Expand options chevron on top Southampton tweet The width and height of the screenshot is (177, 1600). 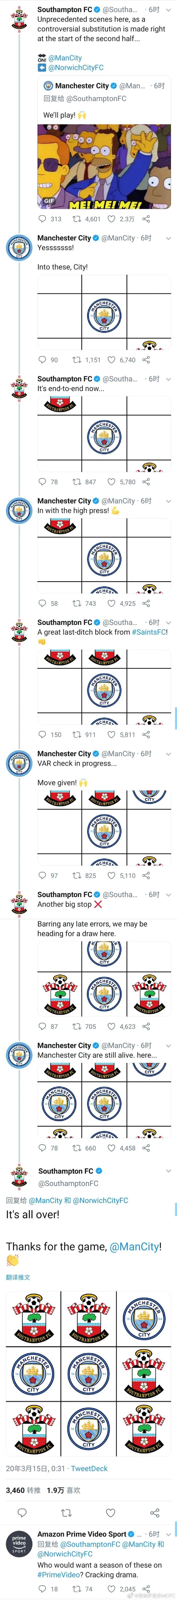click(168, 10)
